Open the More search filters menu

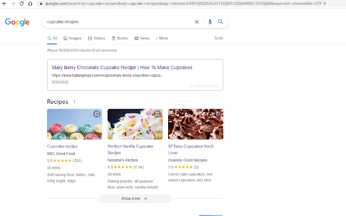tap(162, 38)
